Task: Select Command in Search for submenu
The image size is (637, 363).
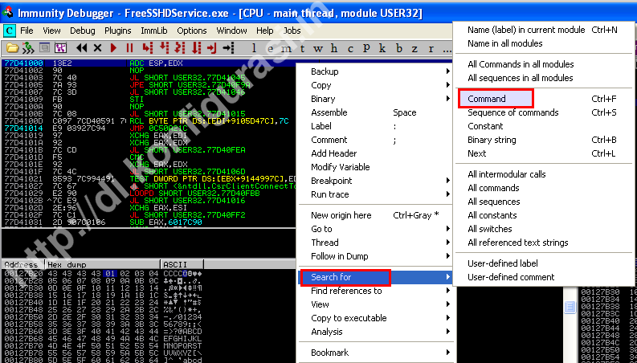Action: click(x=542, y=99)
